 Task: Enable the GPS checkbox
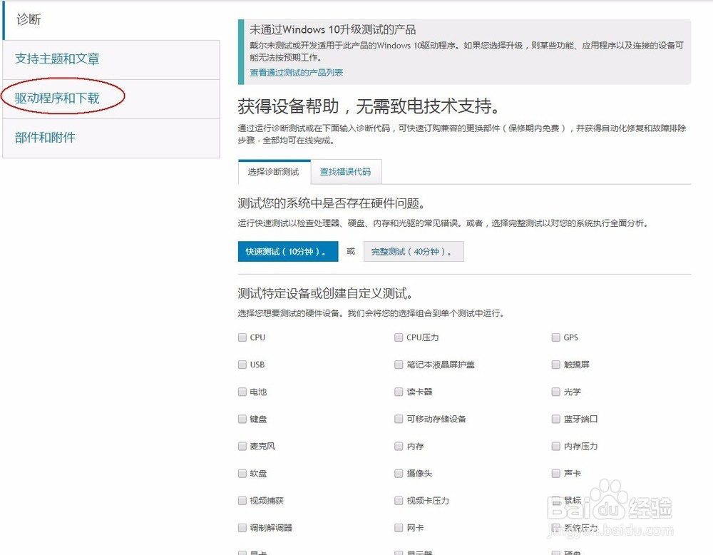(555, 337)
